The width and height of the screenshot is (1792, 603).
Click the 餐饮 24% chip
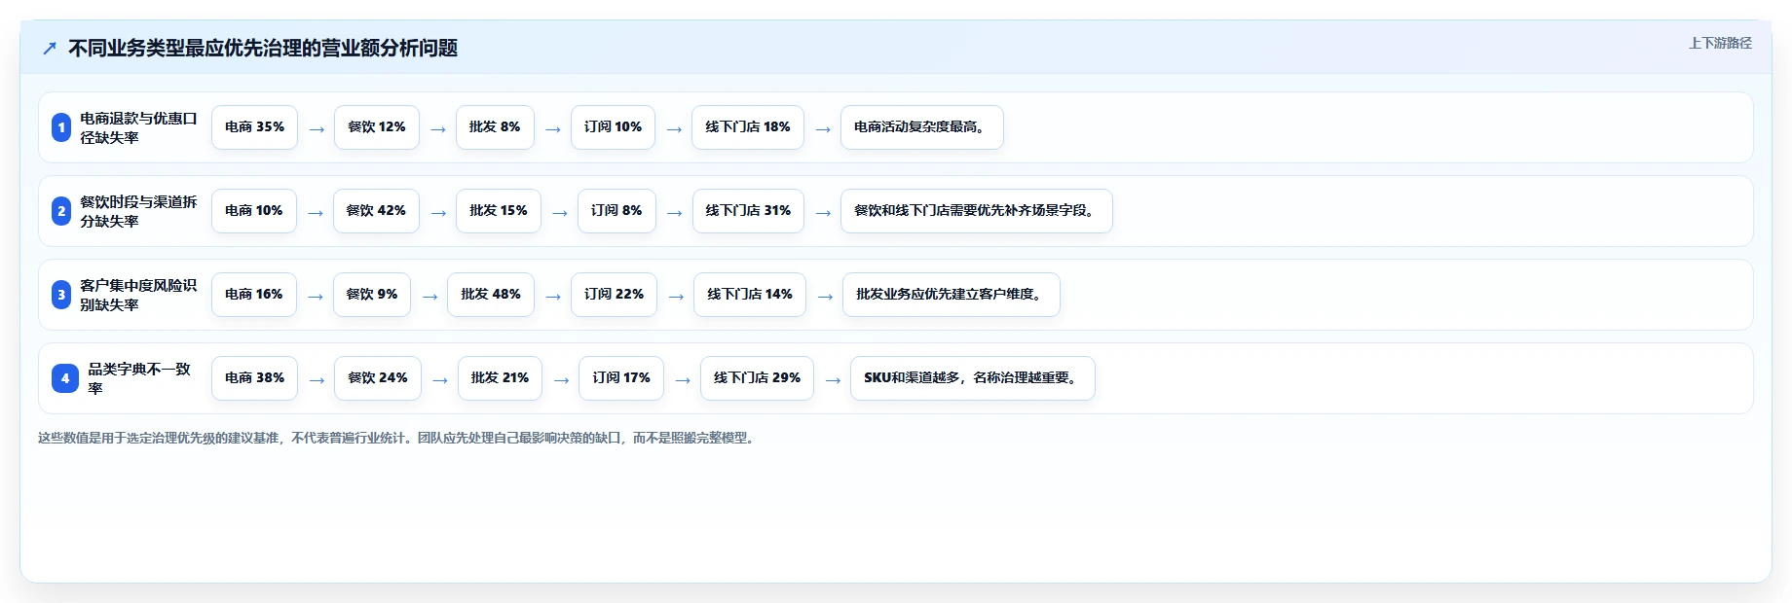click(x=378, y=378)
